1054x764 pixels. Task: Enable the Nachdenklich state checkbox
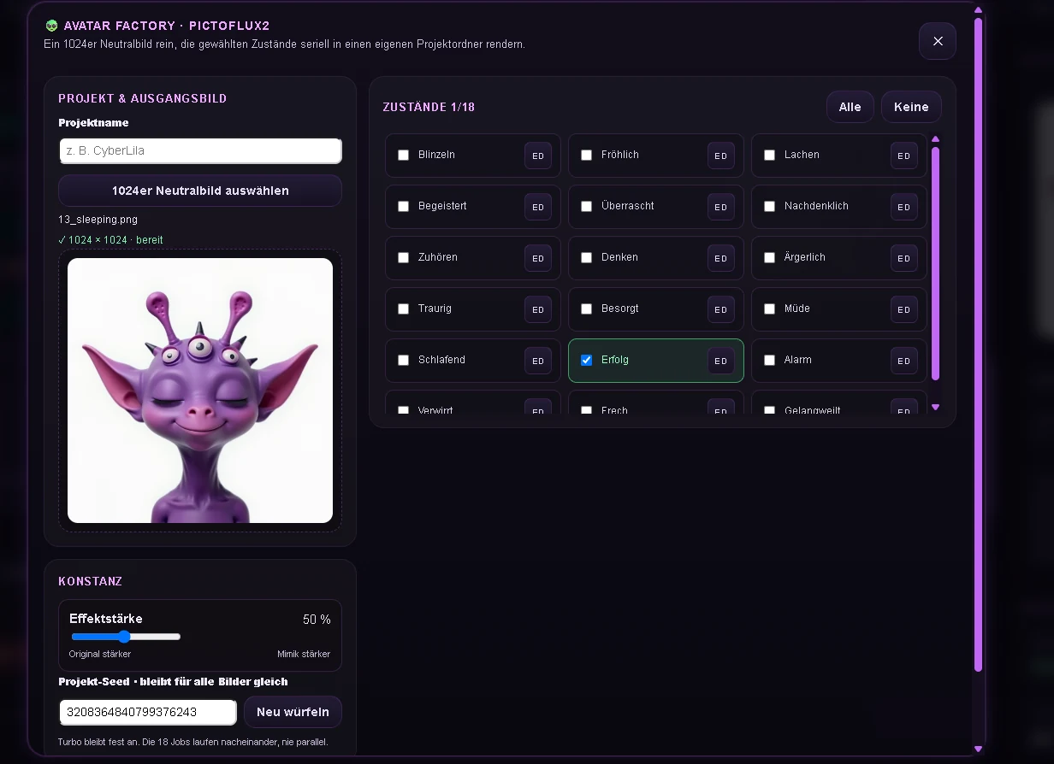pyautogui.click(x=770, y=207)
